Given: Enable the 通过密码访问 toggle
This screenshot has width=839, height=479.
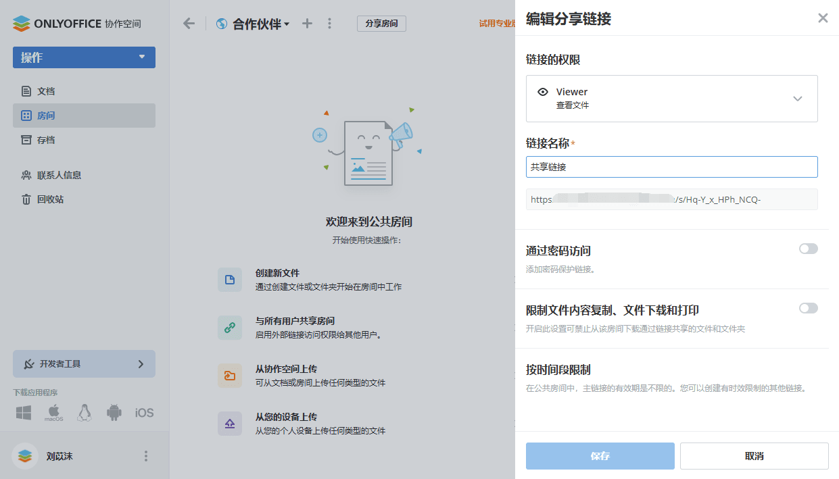Looking at the screenshot, I should [x=809, y=249].
